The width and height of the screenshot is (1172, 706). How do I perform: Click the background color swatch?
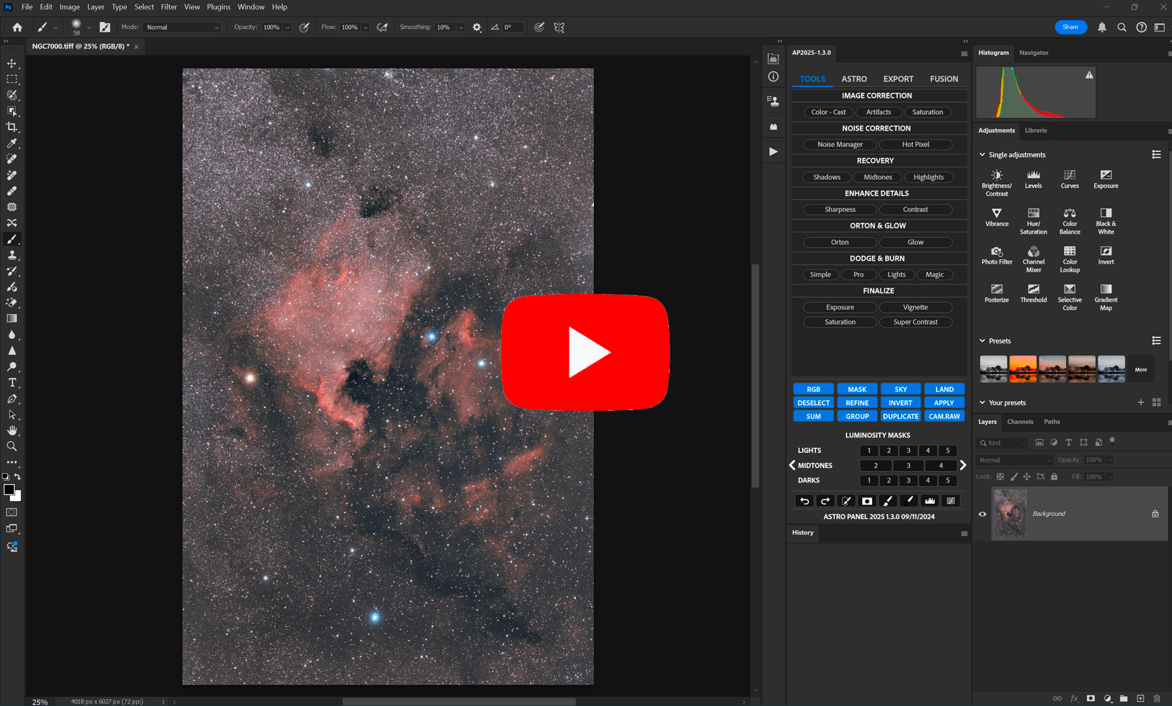click(16, 497)
